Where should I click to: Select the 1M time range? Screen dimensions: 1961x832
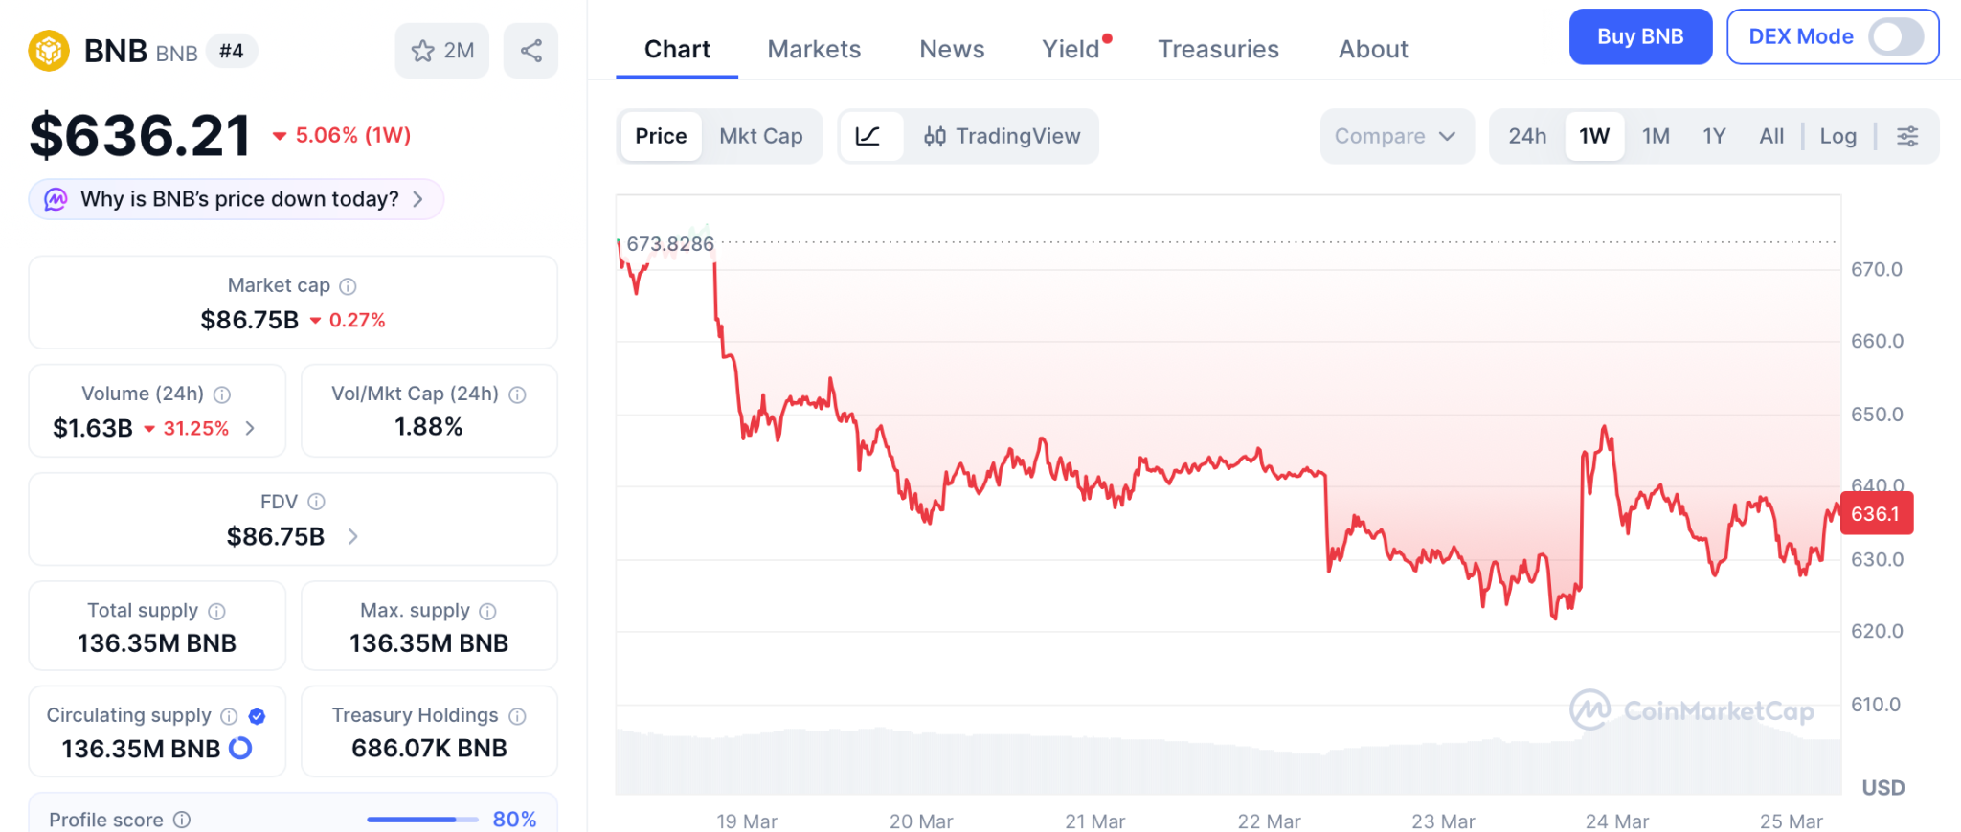(x=1655, y=136)
